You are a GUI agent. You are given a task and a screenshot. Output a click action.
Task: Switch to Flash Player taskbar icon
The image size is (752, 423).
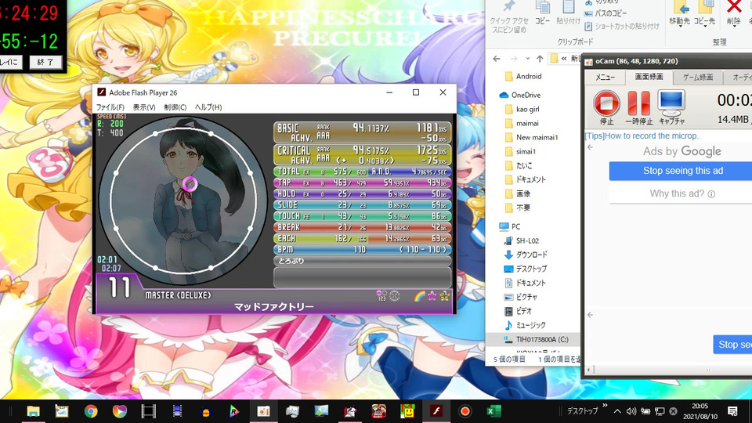[x=436, y=411]
